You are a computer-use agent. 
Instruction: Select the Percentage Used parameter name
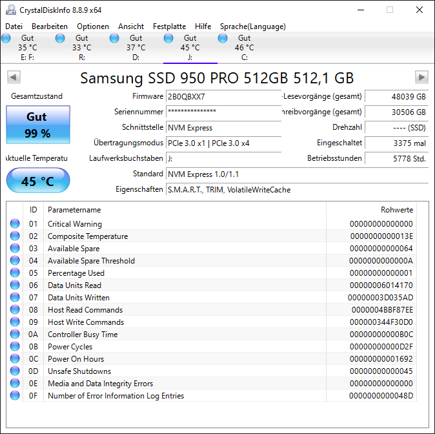click(x=76, y=273)
